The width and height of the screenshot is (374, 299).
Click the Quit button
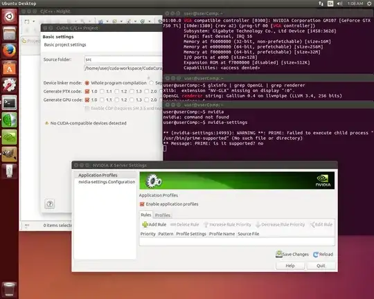pyautogui.click(x=321, y=266)
